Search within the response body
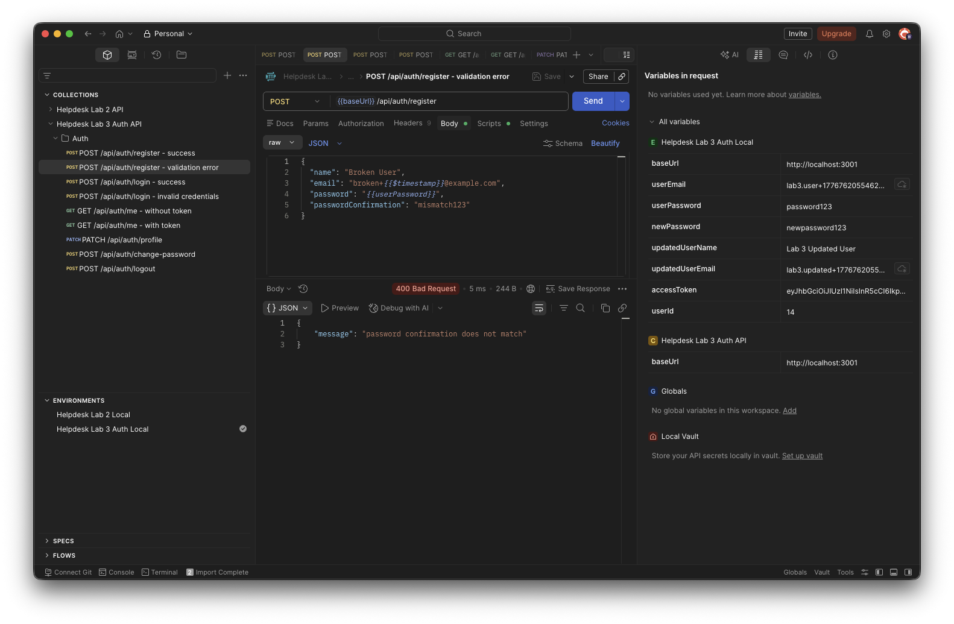 click(581, 308)
